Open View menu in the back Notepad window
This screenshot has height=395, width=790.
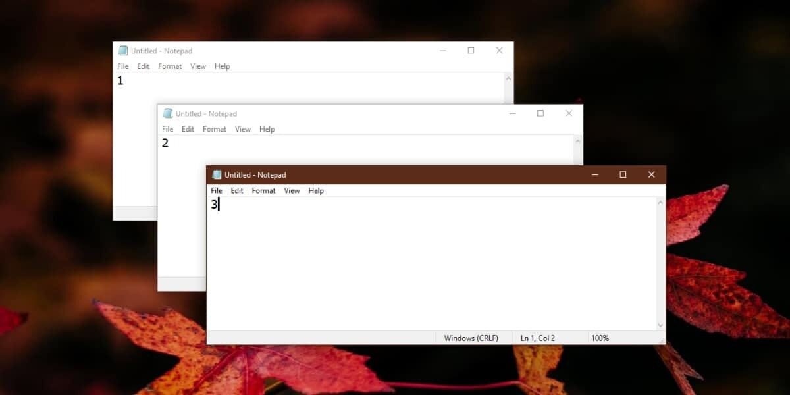pyautogui.click(x=198, y=66)
